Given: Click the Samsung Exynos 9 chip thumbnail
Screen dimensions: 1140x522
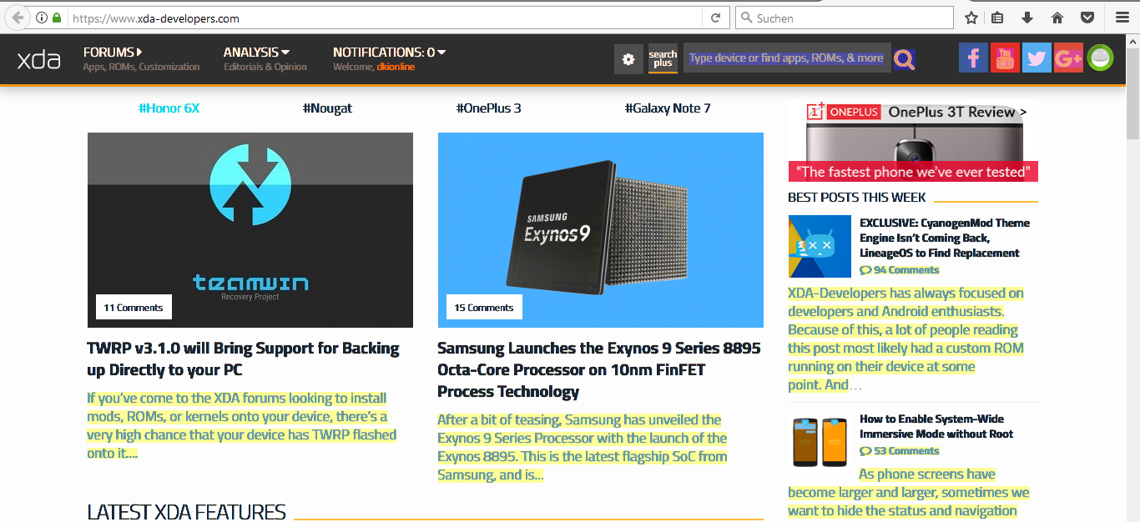Looking at the screenshot, I should 600,230.
